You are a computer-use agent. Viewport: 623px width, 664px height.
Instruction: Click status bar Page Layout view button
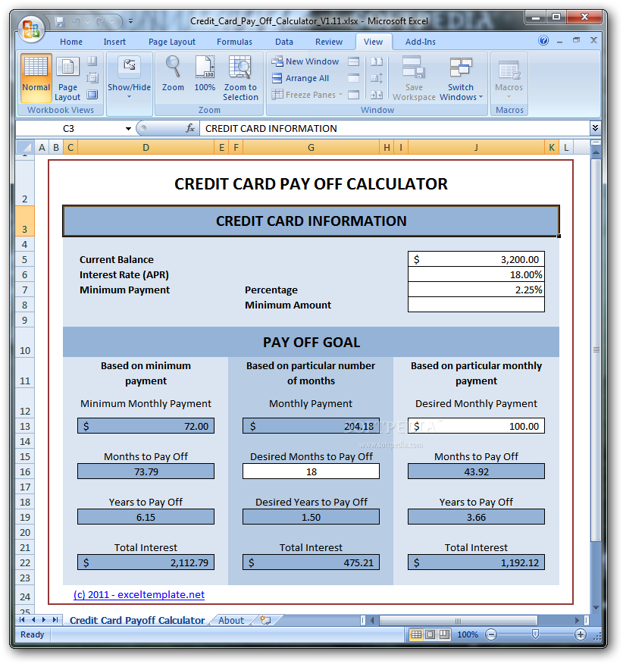tap(430, 634)
